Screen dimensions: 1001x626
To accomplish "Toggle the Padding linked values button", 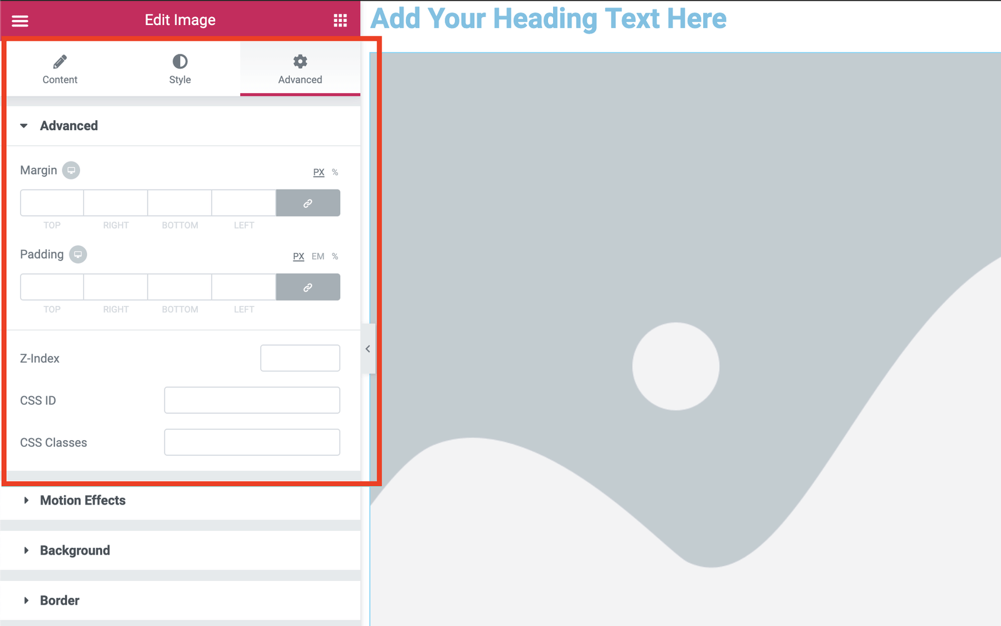I will (x=308, y=287).
